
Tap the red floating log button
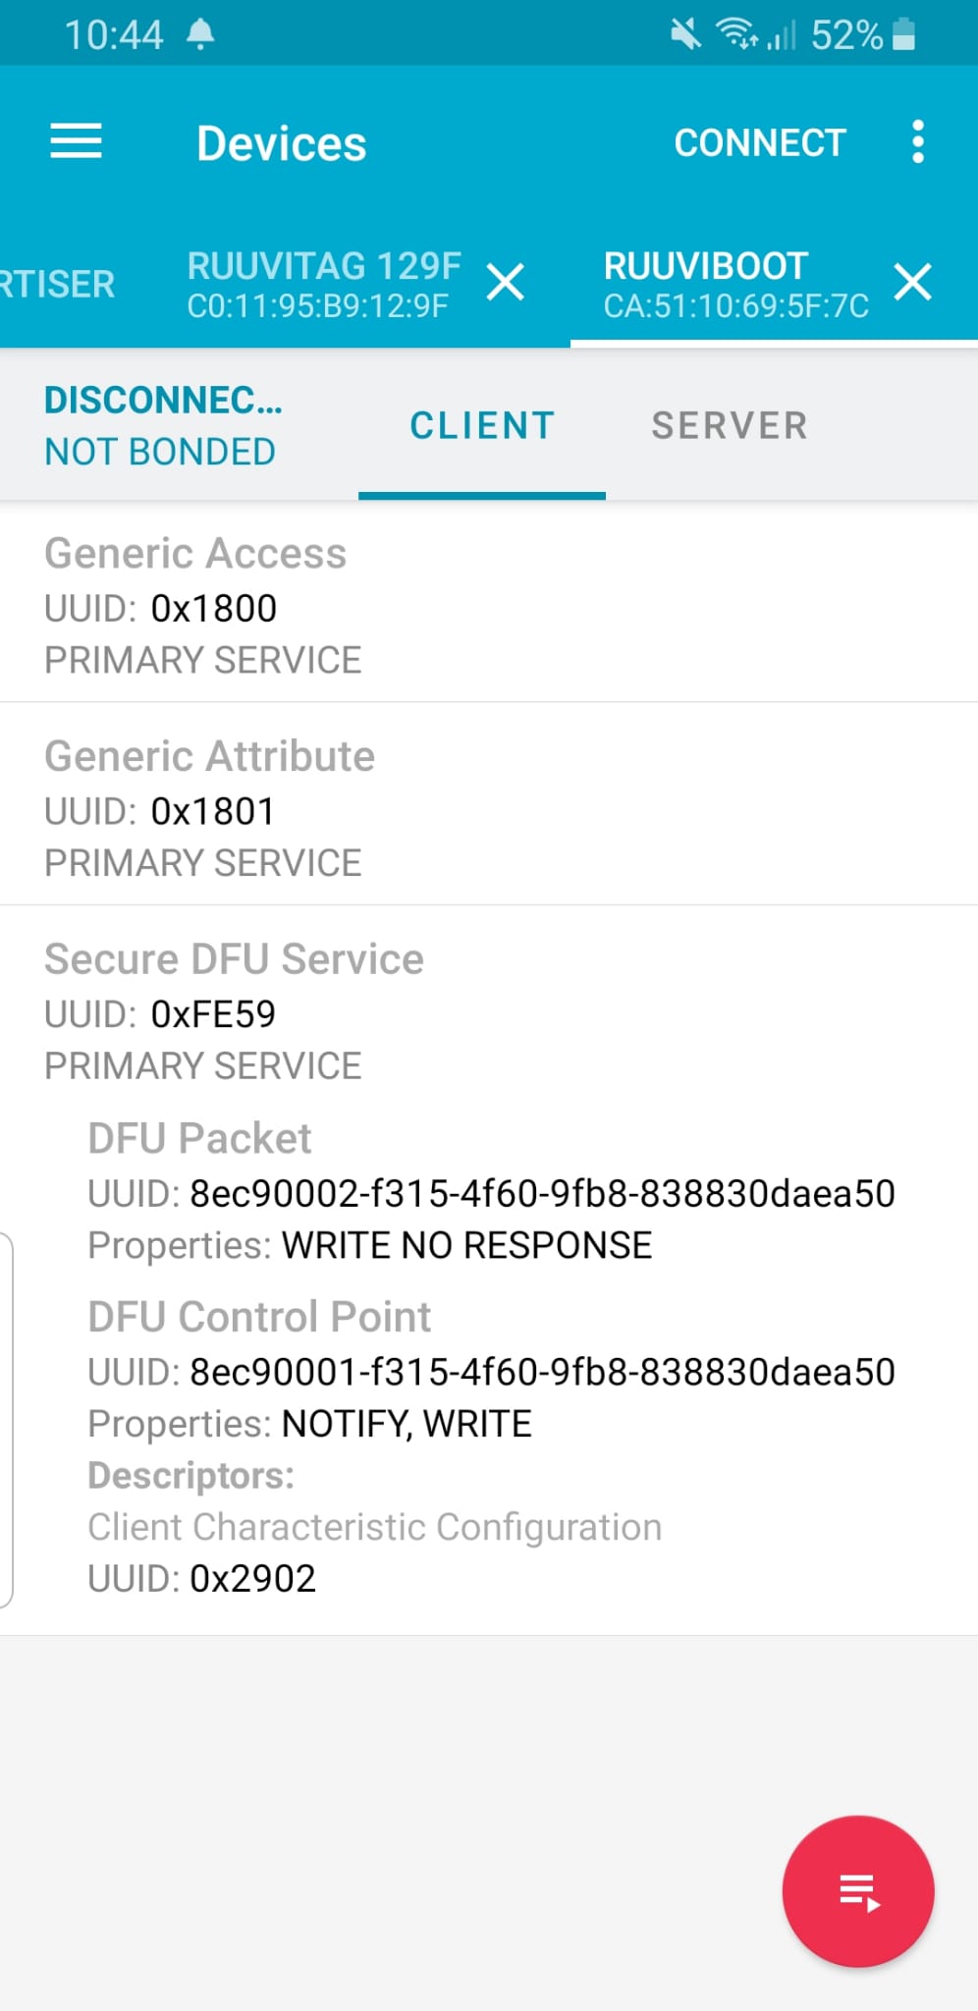pos(858,1890)
